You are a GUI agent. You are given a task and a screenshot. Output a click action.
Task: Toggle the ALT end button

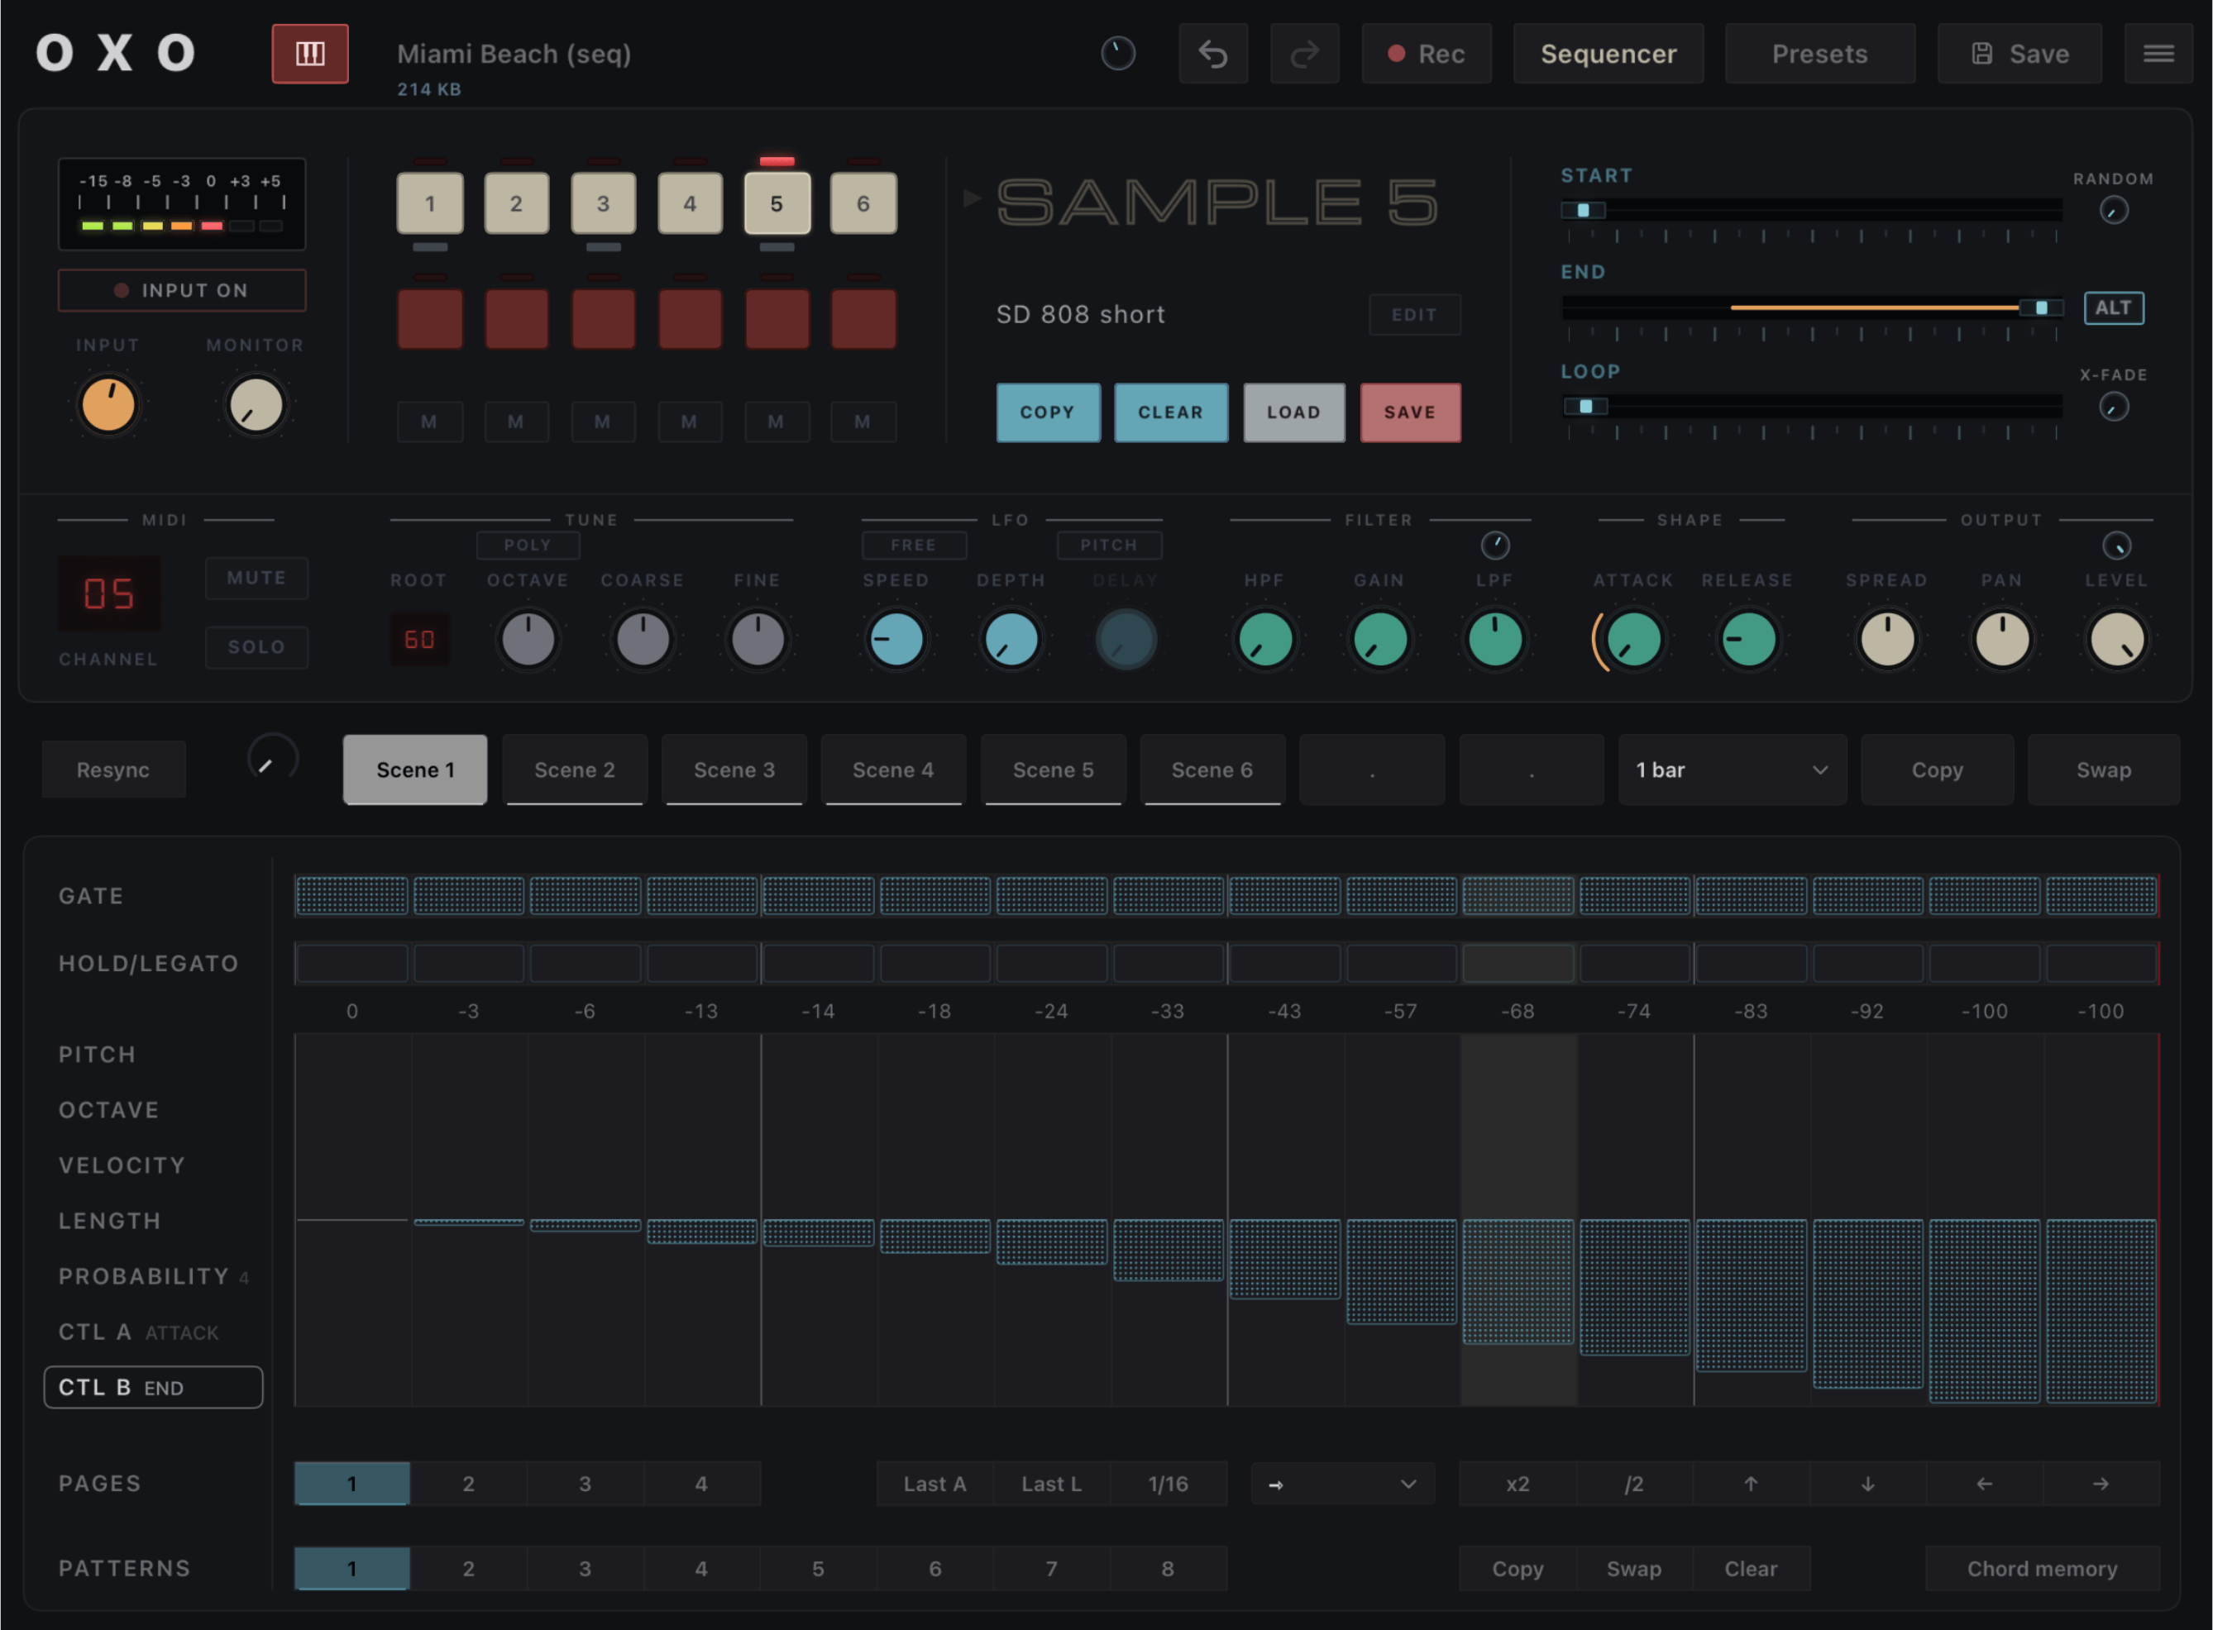point(2112,307)
